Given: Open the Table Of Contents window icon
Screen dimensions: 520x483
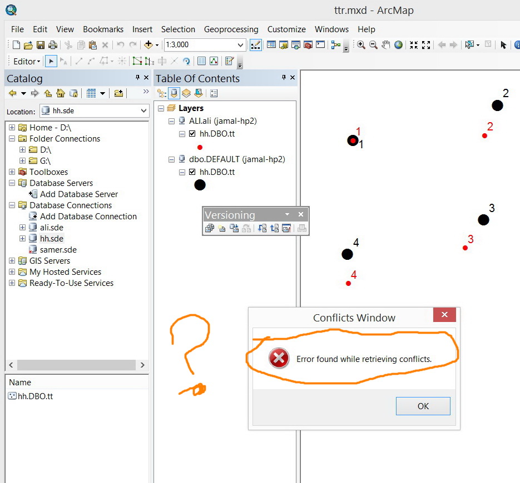Looking at the screenshot, I should tap(271, 45).
